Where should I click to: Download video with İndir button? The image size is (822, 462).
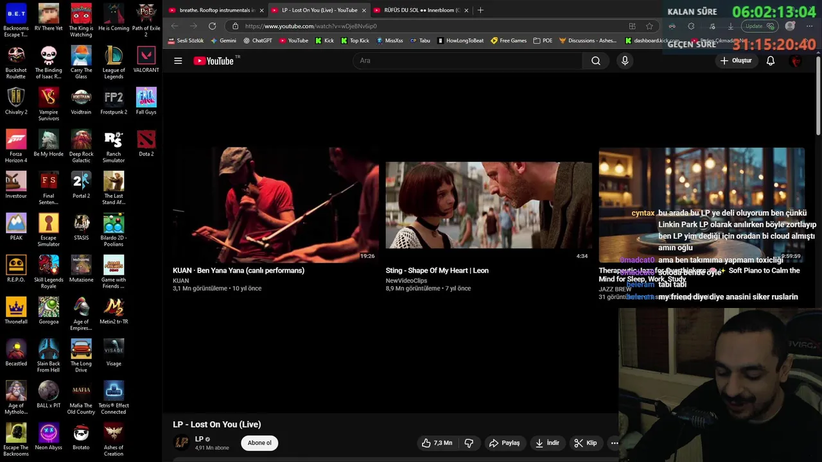(547, 443)
